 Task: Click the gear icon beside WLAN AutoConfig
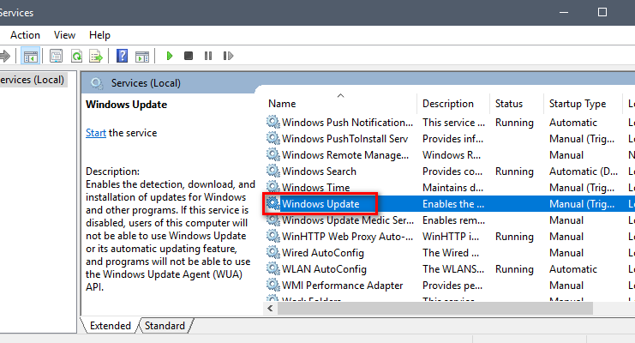pos(273,268)
